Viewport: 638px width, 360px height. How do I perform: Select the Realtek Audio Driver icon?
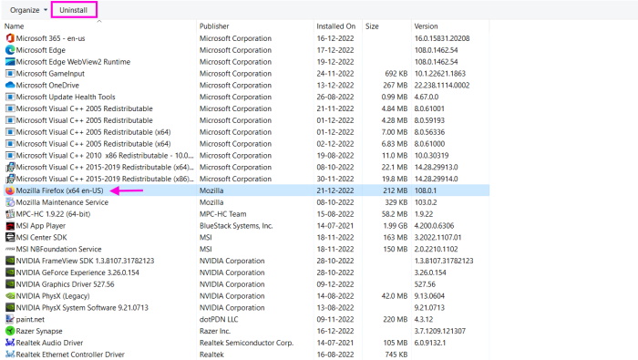pos(10,343)
